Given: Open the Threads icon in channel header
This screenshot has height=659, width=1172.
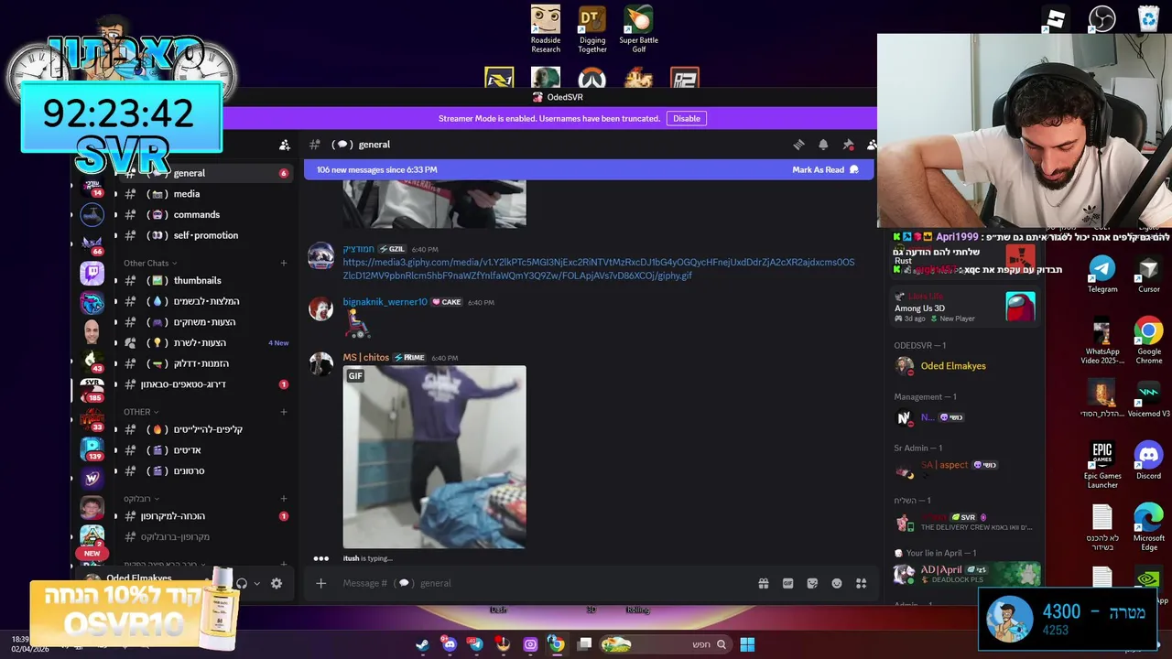Looking at the screenshot, I should click(798, 145).
